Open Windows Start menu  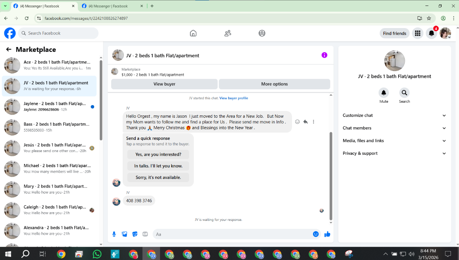8,254
